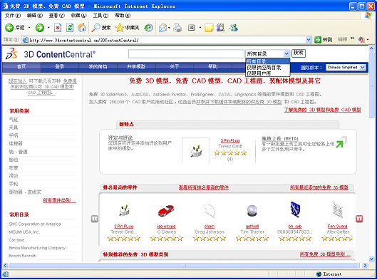Click the Print printer icon
The image size is (377, 280).
(x=178, y=28)
